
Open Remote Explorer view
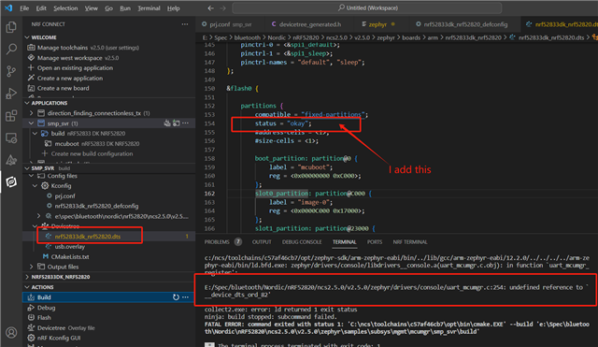tap(11, 137)
